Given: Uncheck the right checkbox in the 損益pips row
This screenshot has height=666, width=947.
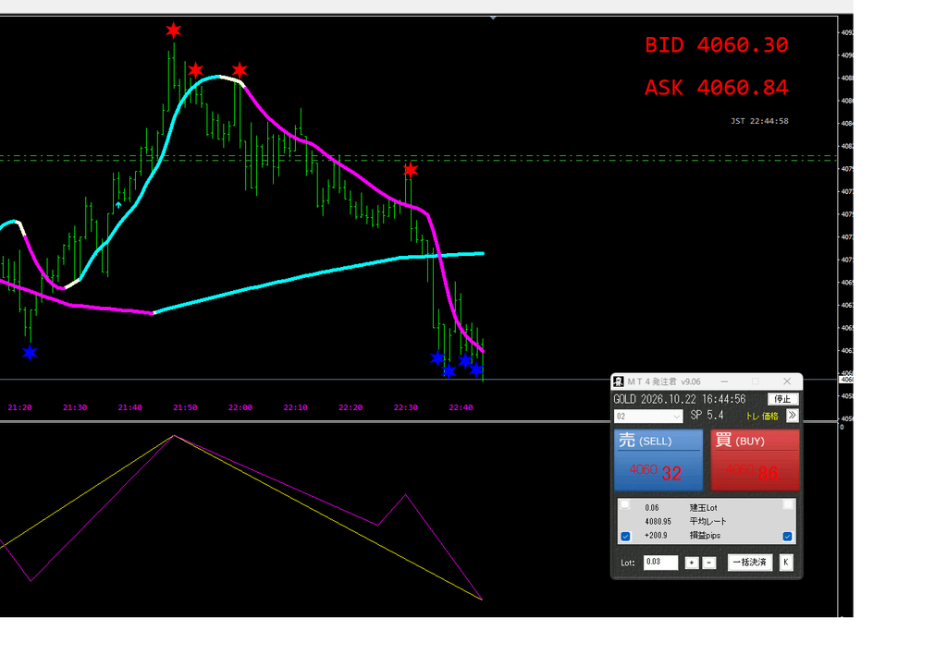Looking at the screenshot, I should [x=788, y=536].
